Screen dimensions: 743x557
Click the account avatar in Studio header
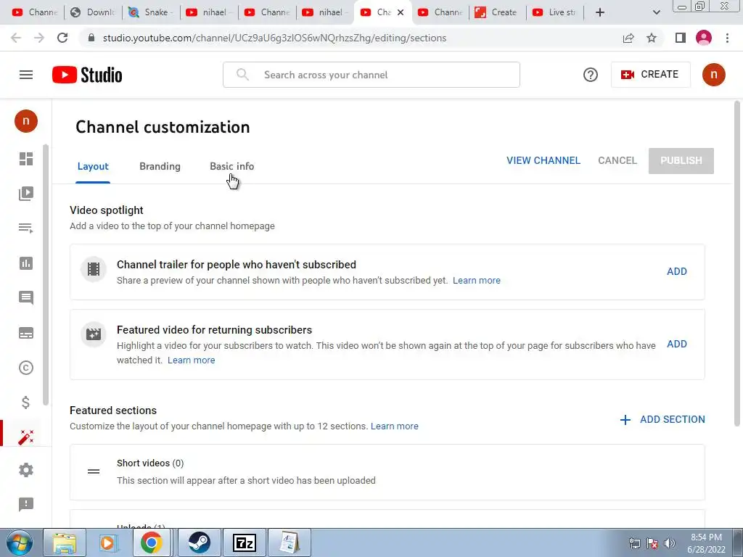tap(714, 75)
